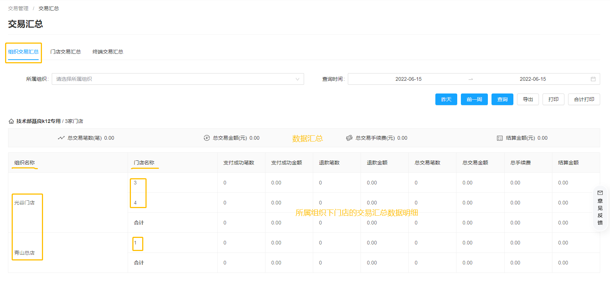This screenshot has height=287, width=610.
Task: Click the 查询时间 field label
Action: 333,79
